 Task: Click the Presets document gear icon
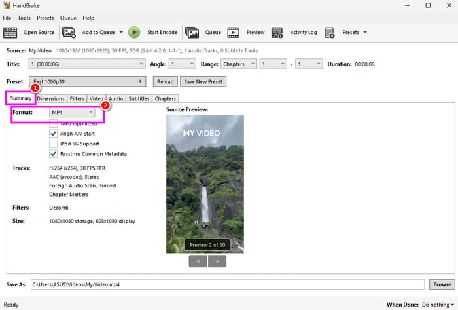(x=330, y=33)
